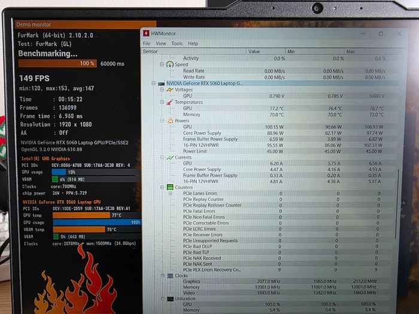Collapse the Speed tree node
Screen dimensions: 419x314
pos(162,65)
